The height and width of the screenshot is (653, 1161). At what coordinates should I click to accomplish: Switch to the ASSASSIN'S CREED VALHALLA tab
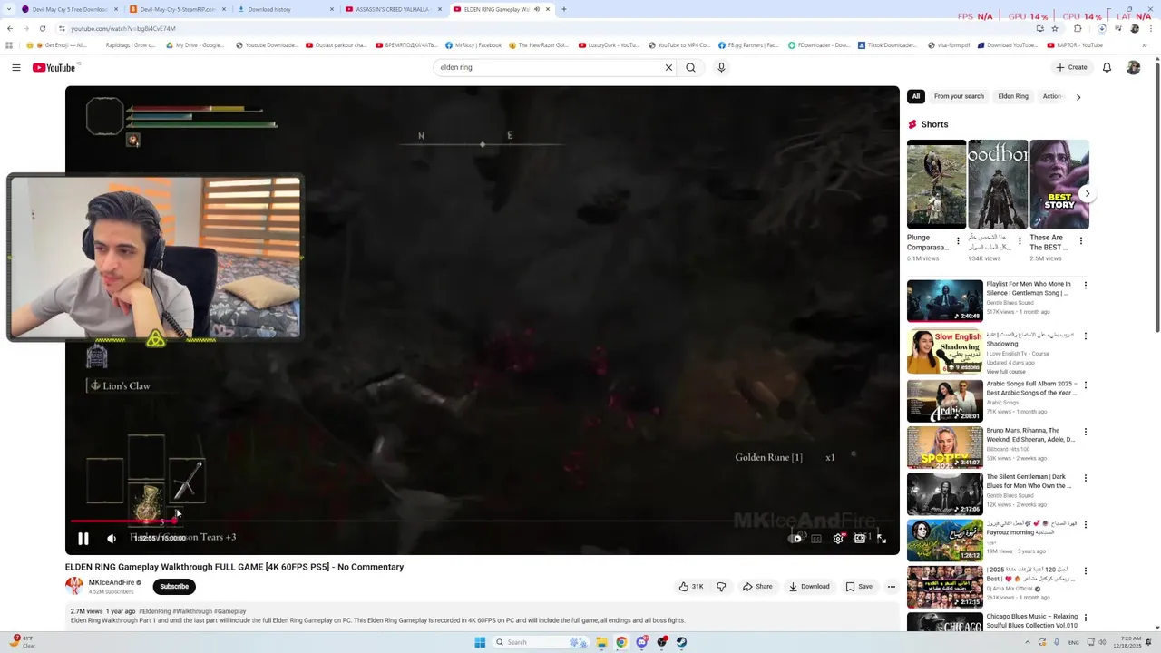click(x=394, y=9)
